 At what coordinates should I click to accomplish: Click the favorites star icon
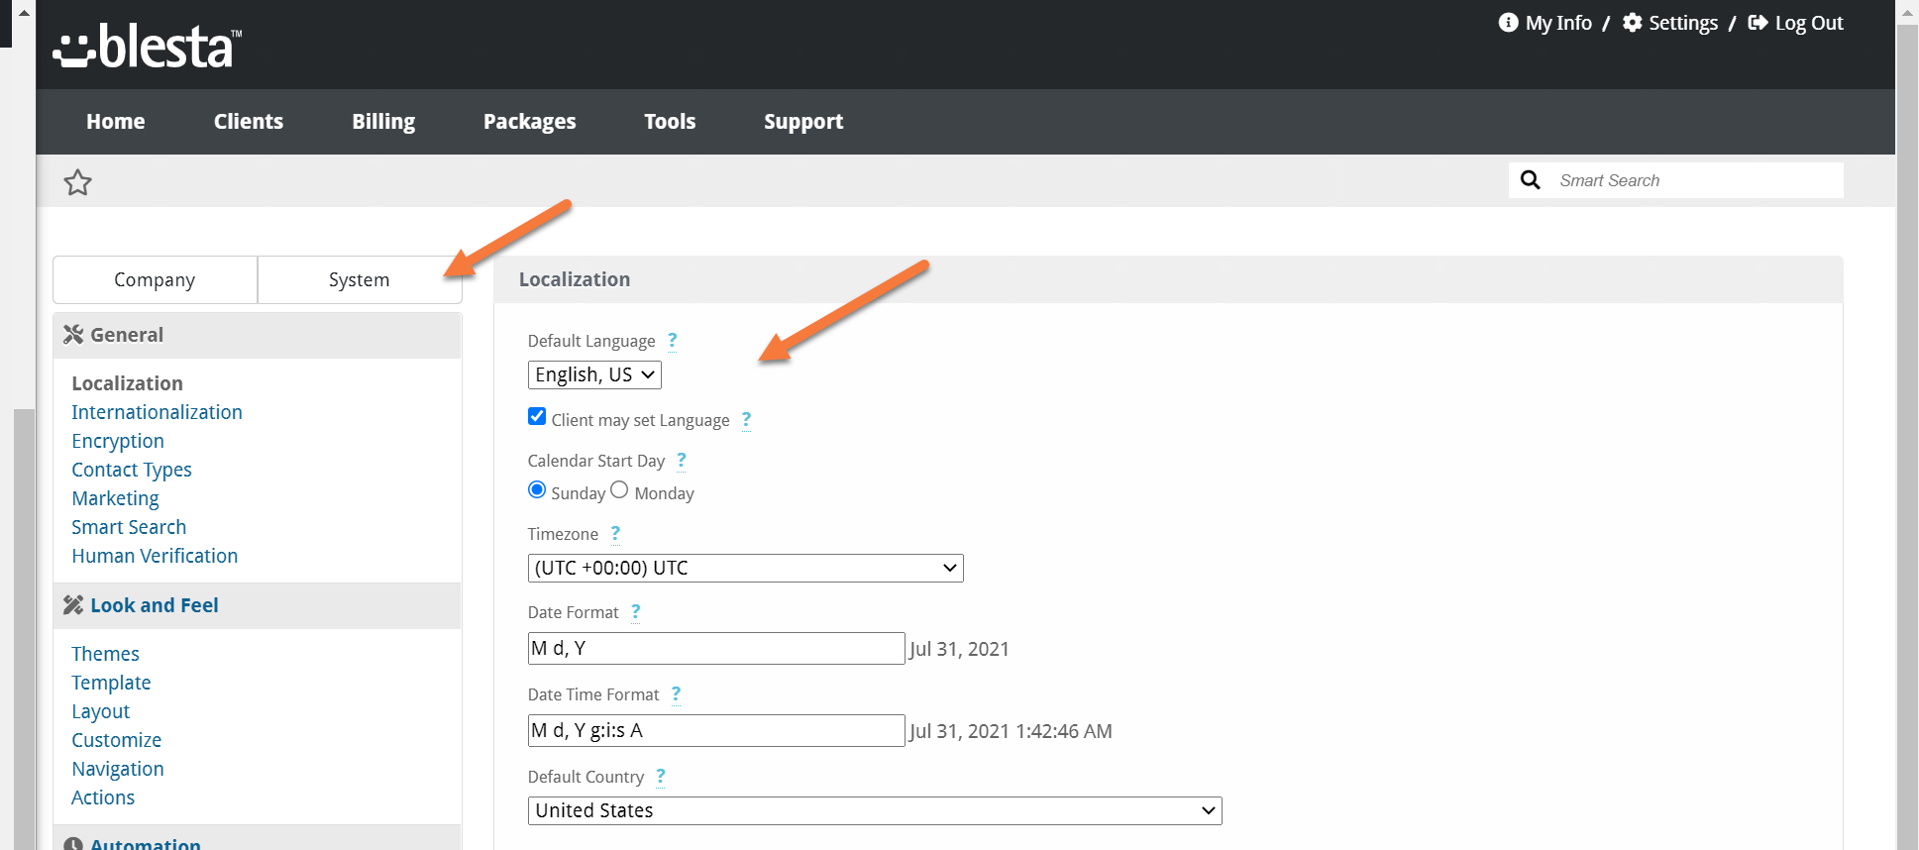(77, 182)
